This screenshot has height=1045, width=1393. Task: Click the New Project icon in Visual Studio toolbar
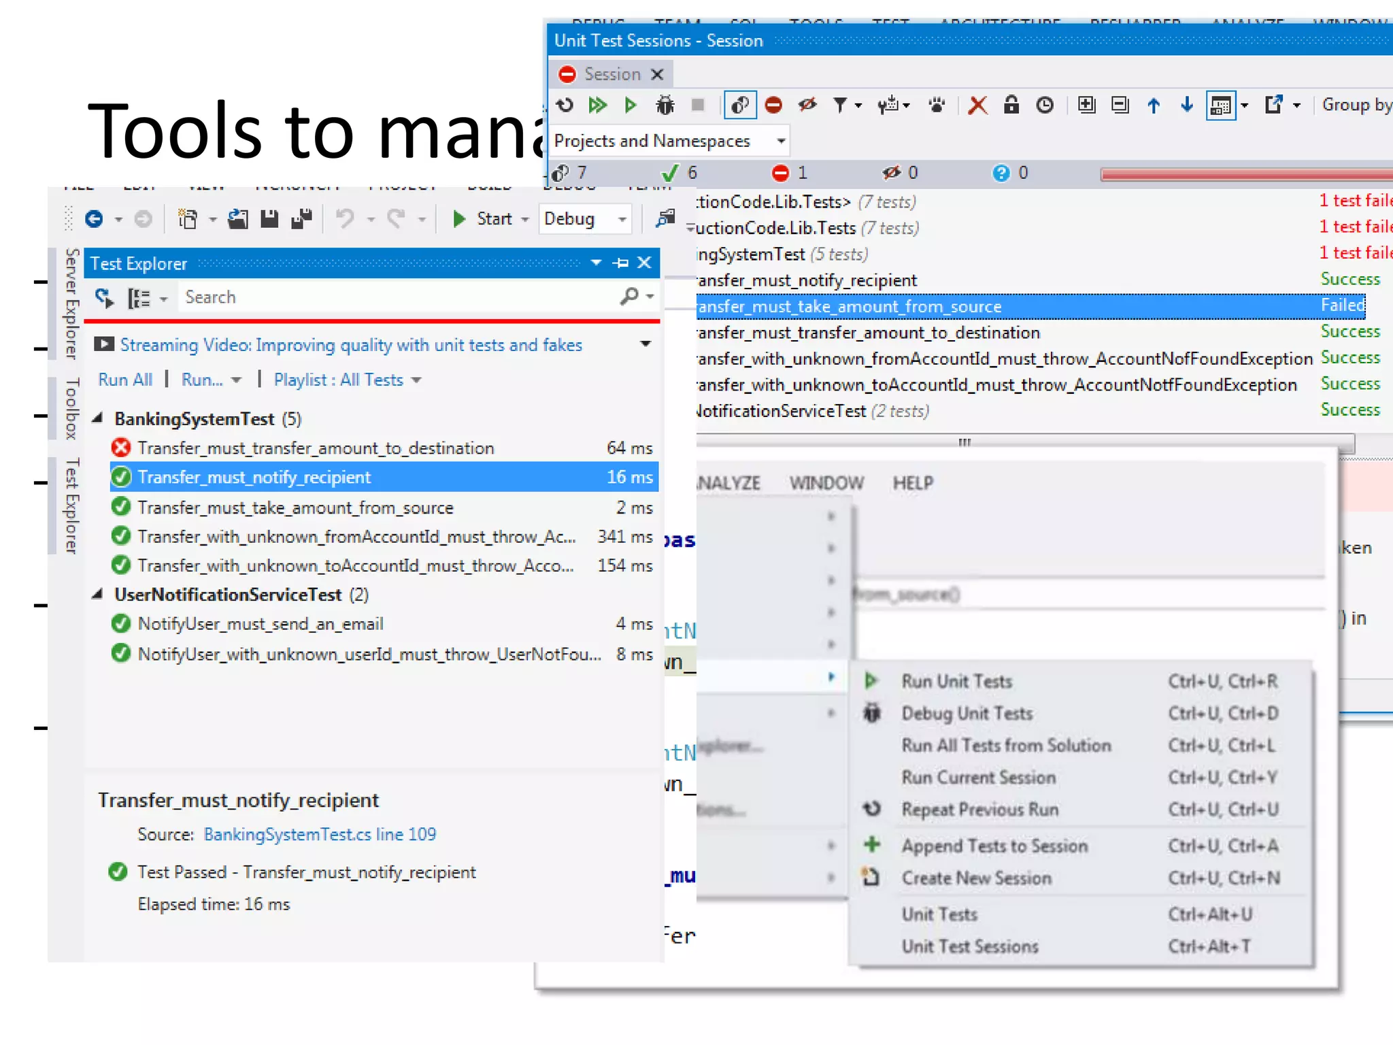click(187, 219)
